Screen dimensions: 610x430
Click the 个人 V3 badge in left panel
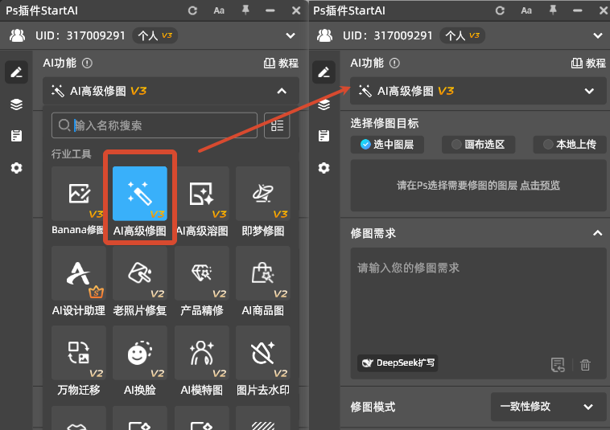tap(155, 35)
